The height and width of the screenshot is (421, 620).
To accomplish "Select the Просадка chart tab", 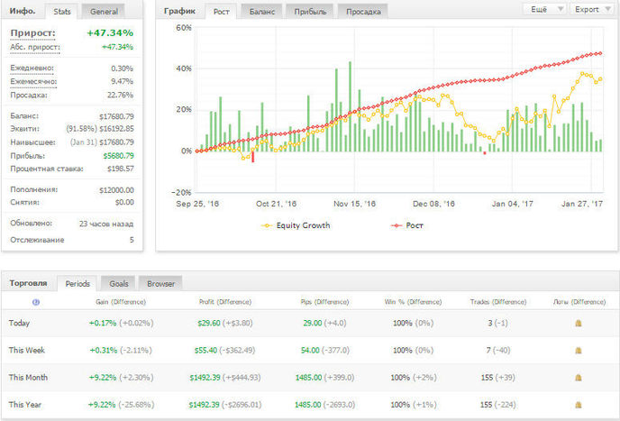I will [363, 12].
